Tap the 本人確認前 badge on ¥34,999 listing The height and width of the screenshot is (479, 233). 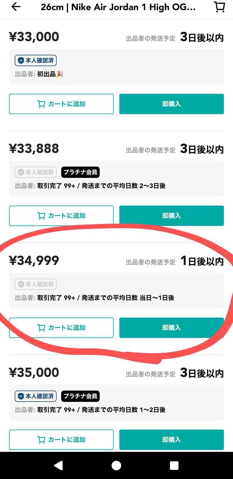[36, 284]
